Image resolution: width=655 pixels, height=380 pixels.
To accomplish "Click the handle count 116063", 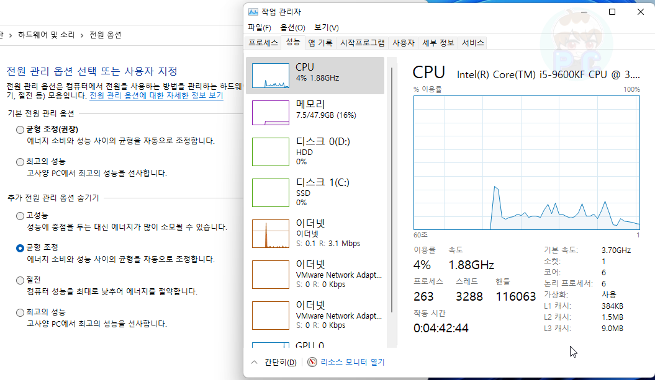I will coord(515,296).
